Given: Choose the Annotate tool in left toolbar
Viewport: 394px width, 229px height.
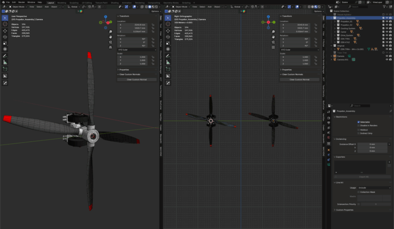Looking at the screenshot, I should (x=5, y=55).
